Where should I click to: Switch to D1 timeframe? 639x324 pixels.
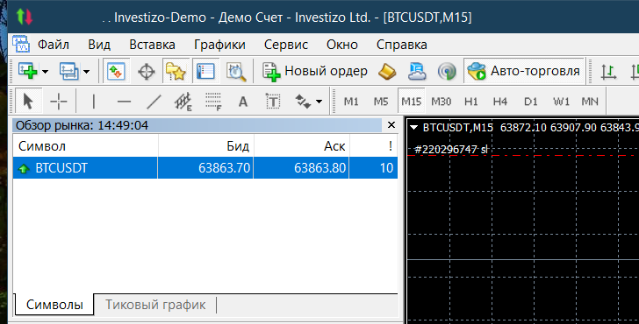coord(530,102)
